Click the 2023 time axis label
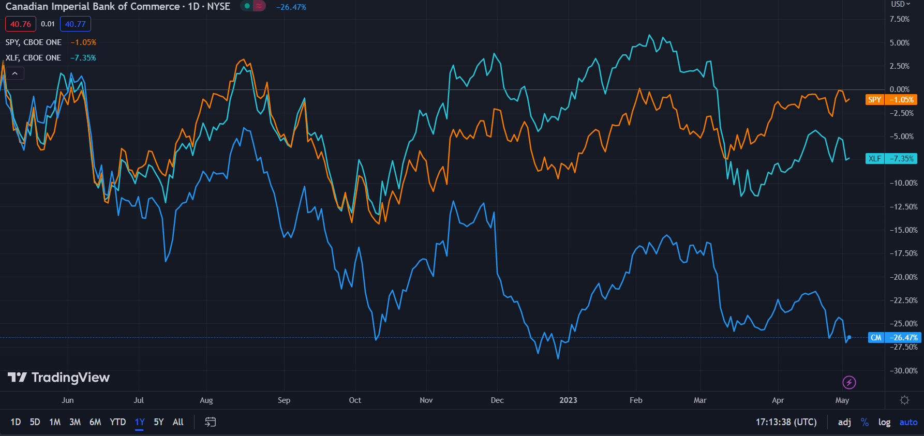 point(568,400)
